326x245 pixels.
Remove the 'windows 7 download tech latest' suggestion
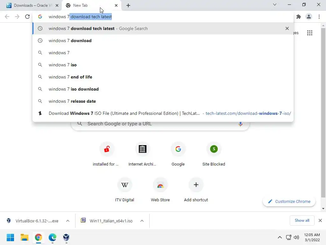(287, 28)
